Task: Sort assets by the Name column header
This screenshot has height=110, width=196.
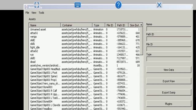Action: click(x=45, y=25)
